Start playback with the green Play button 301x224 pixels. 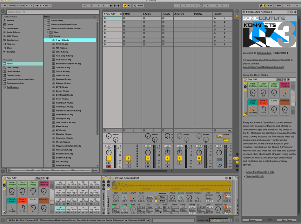coord(107,6)
